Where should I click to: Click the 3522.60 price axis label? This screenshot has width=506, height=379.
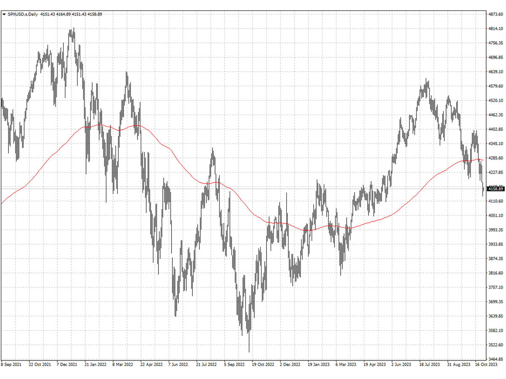[495, 345]
